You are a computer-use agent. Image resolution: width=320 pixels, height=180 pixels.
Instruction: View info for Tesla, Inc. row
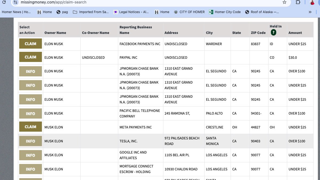click(30, 141)
